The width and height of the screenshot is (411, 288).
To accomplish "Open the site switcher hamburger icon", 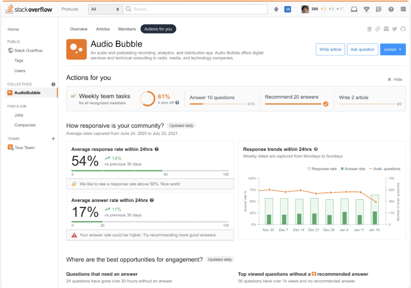I will 403,9.
